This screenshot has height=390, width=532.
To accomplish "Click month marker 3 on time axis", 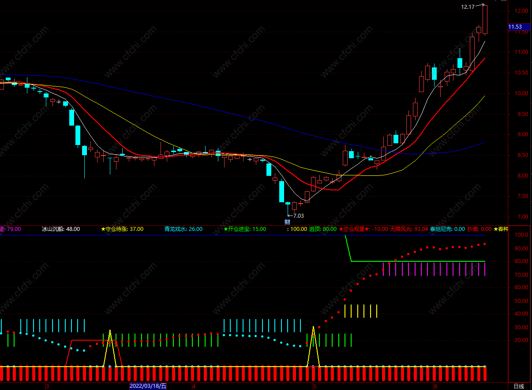I will pos(47,386).
